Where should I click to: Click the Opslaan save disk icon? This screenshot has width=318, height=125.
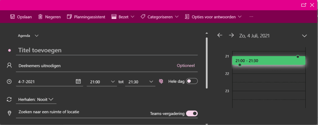coord(12,17)
